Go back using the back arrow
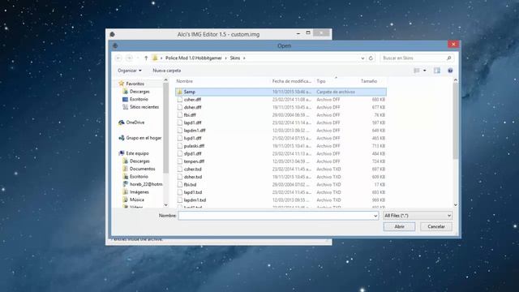Screen dimensions: 519x292 pos(118,58)
